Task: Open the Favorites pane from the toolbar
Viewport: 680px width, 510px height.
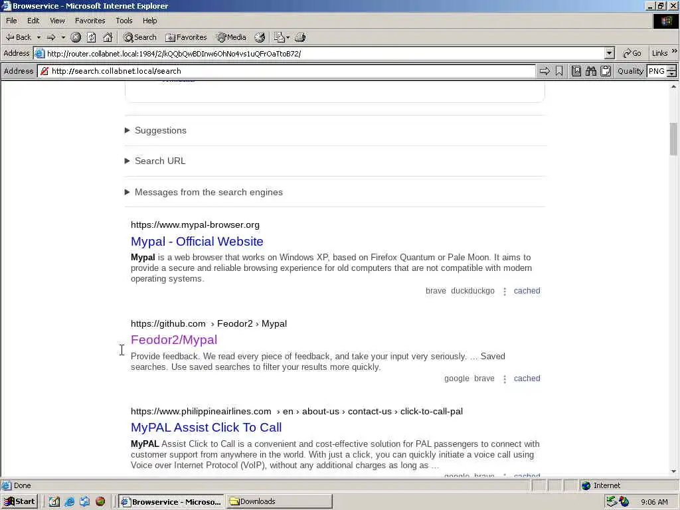Action: coord(186,37)
